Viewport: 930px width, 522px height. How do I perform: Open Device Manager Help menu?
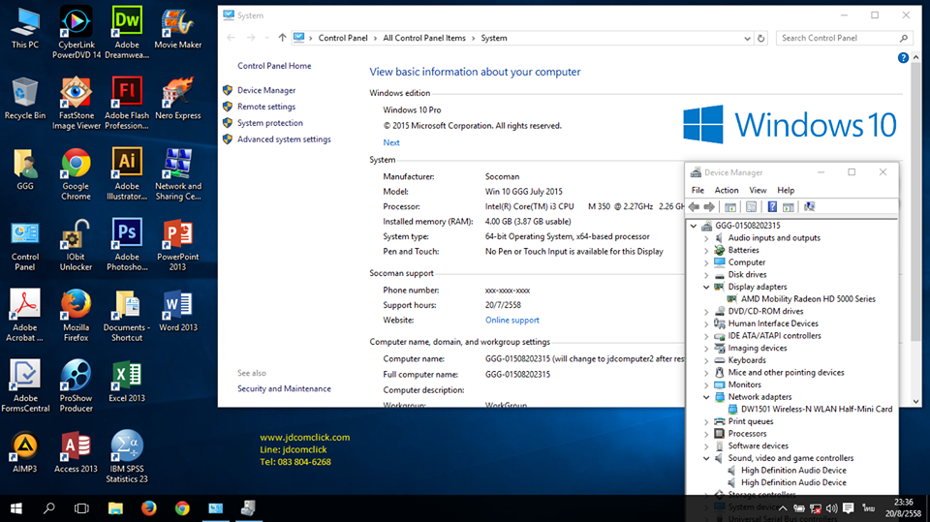[x=786, y=191]
